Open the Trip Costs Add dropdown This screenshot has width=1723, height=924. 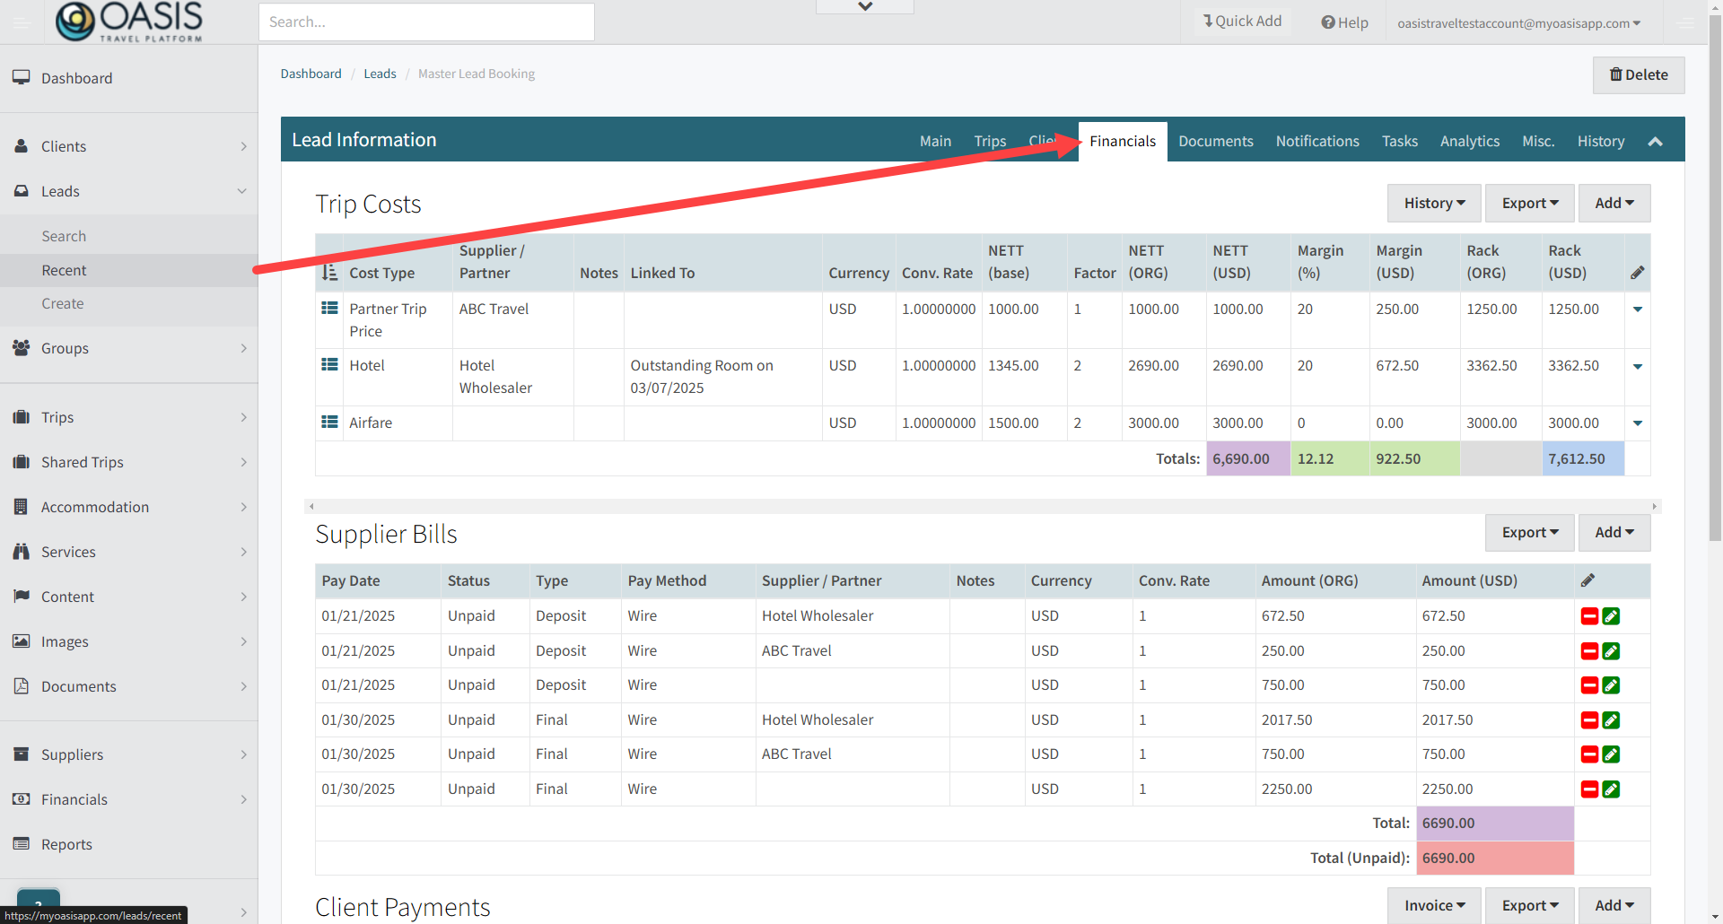tap(1614, 203)
